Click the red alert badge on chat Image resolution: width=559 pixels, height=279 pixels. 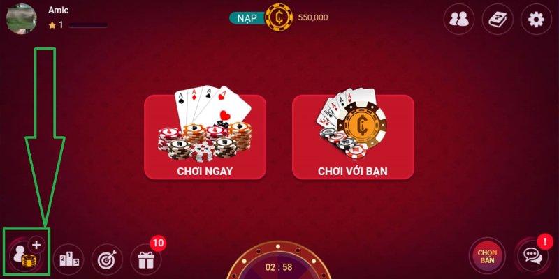[544, 241]
